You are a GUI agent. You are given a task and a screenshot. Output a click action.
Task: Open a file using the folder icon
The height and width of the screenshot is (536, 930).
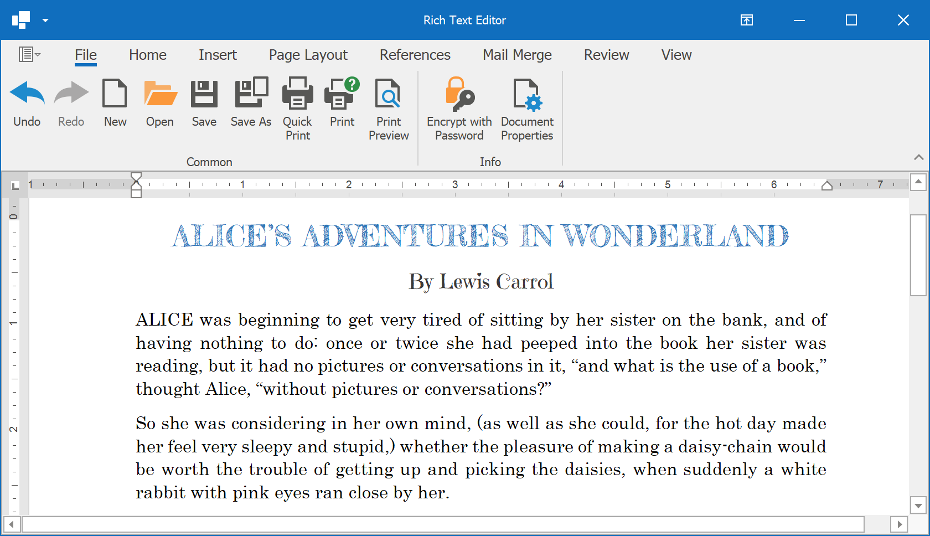coord(160,94)
